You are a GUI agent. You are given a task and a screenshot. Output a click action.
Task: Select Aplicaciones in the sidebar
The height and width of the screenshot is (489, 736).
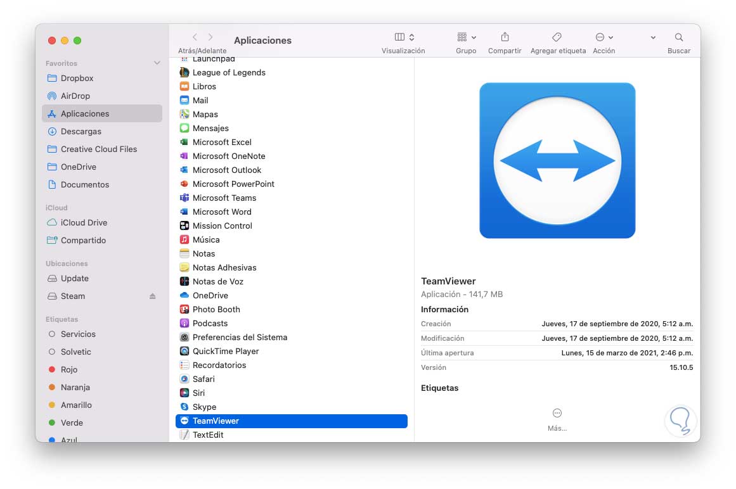102,113
